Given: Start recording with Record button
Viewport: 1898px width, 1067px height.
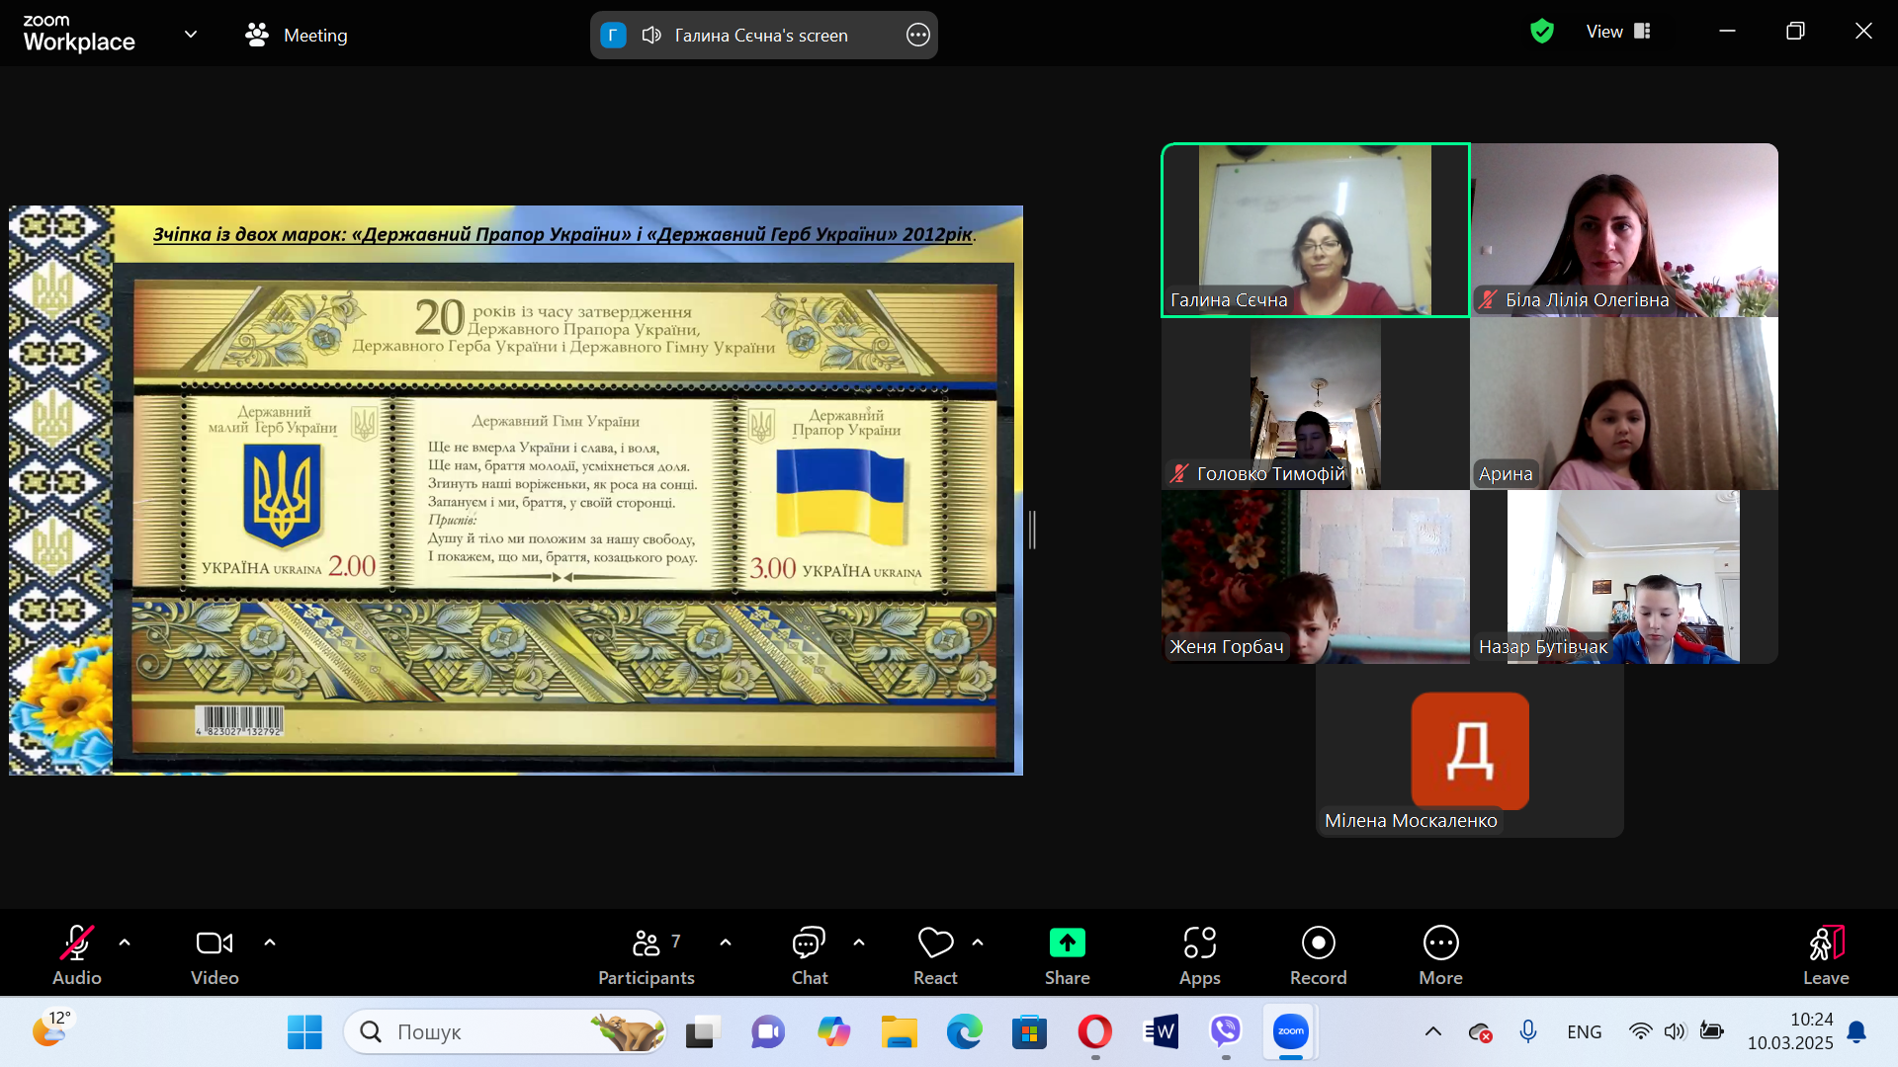Looking at the screenshot, I should pos(1319,954).
